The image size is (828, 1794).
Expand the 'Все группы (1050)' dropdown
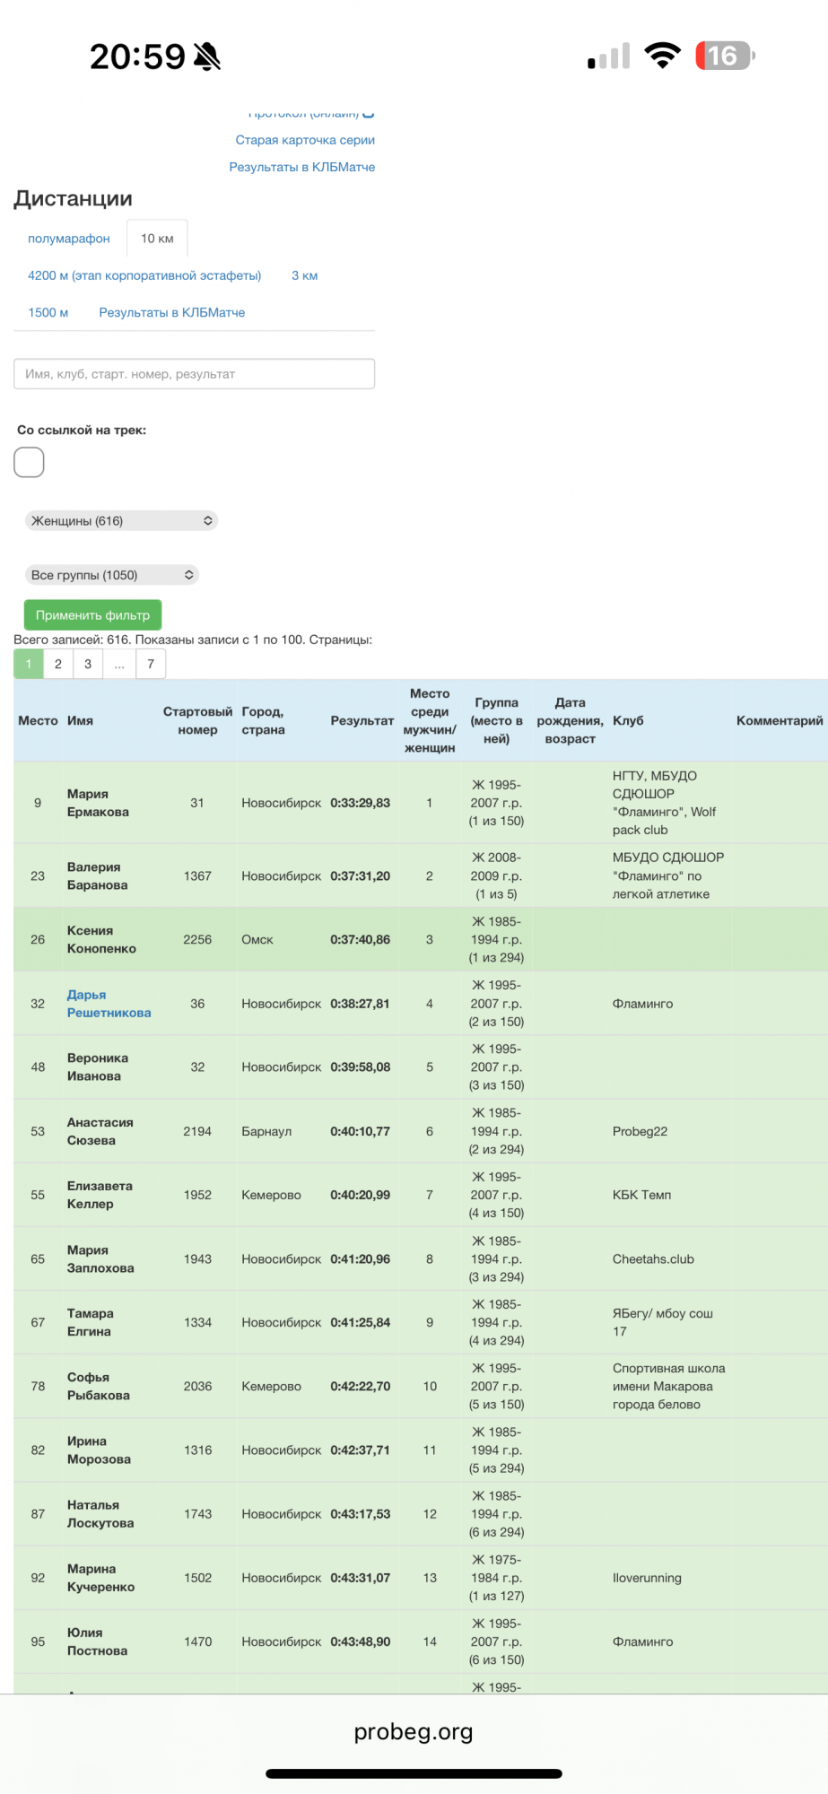click(111, 575)
